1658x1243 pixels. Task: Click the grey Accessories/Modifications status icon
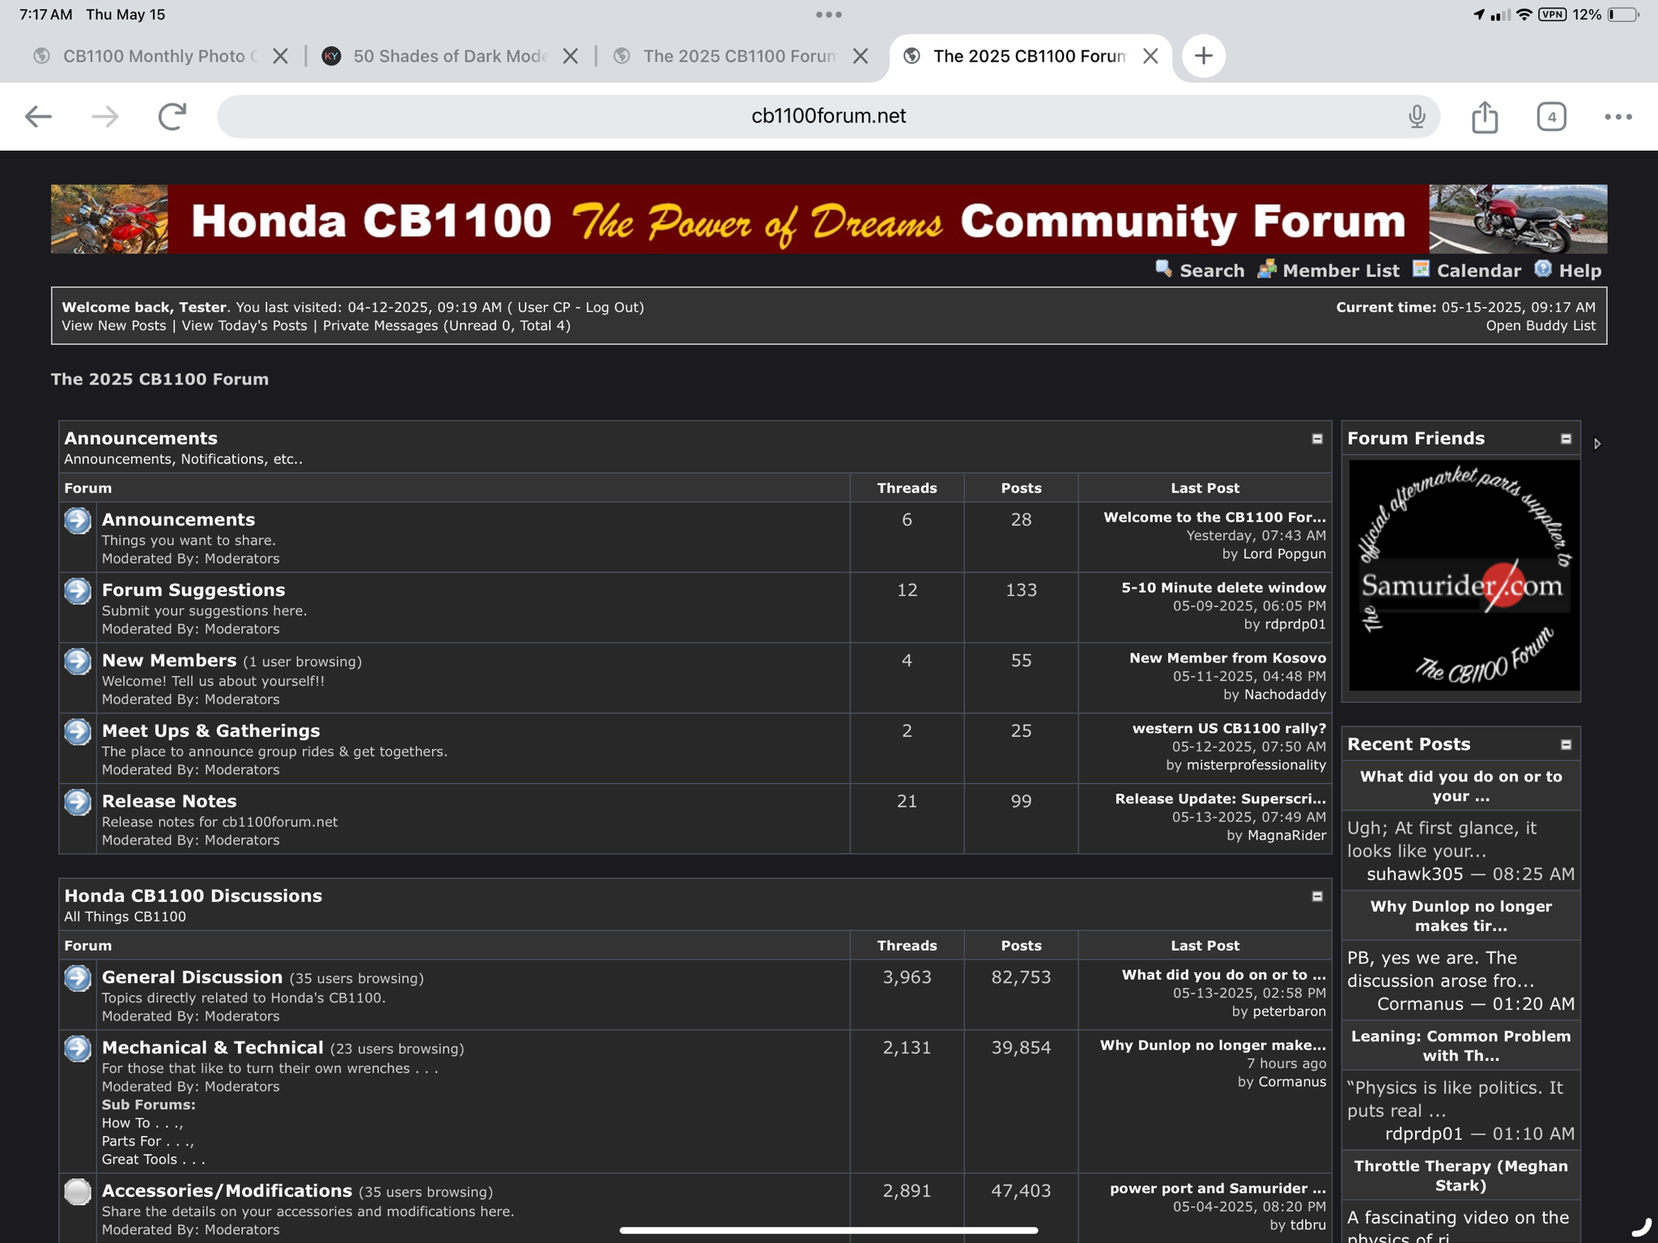[78, 1191]
